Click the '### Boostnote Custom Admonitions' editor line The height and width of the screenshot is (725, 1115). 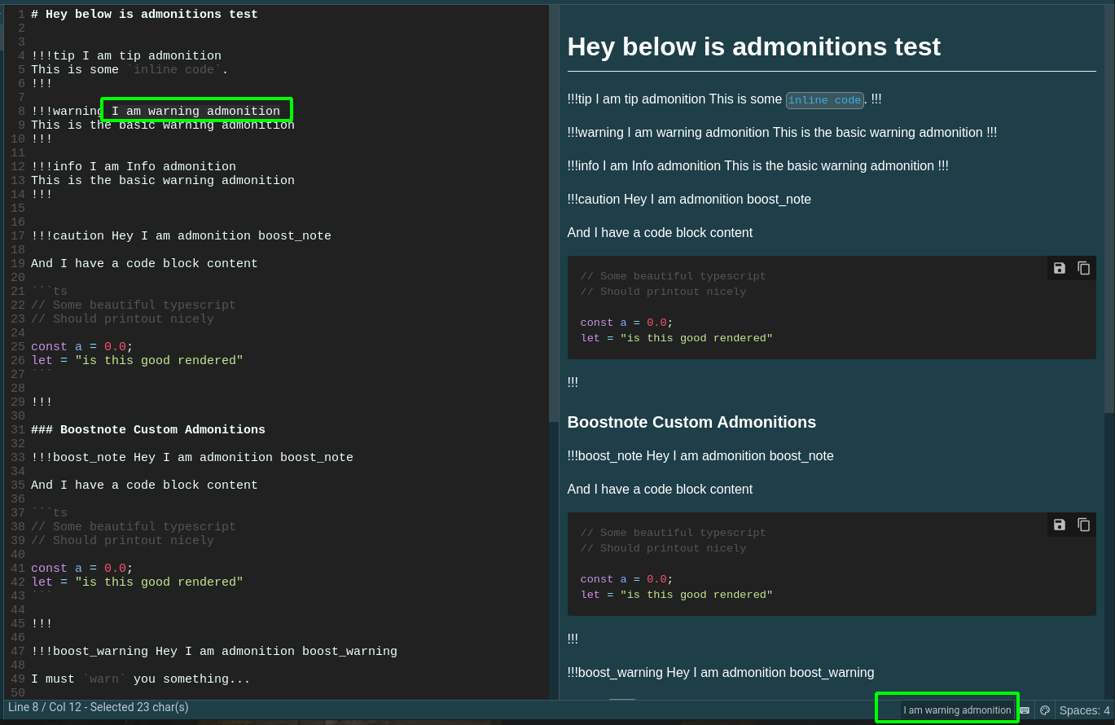(148, 430)
